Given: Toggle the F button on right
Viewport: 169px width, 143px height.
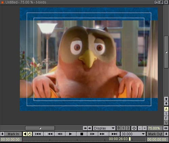Looking at the screenshot, I should 166,118.
